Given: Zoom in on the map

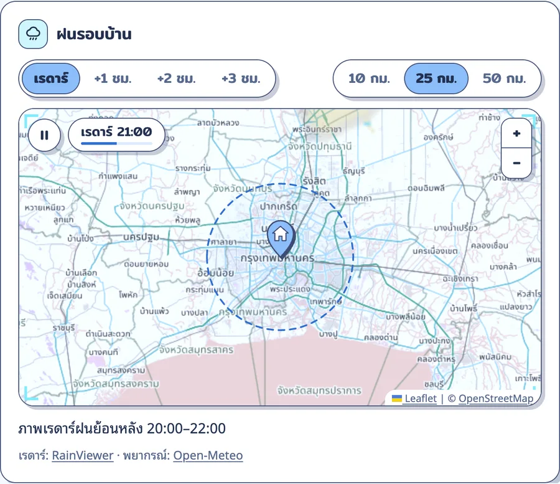Looking at the screenshot, I should [516, 133].
